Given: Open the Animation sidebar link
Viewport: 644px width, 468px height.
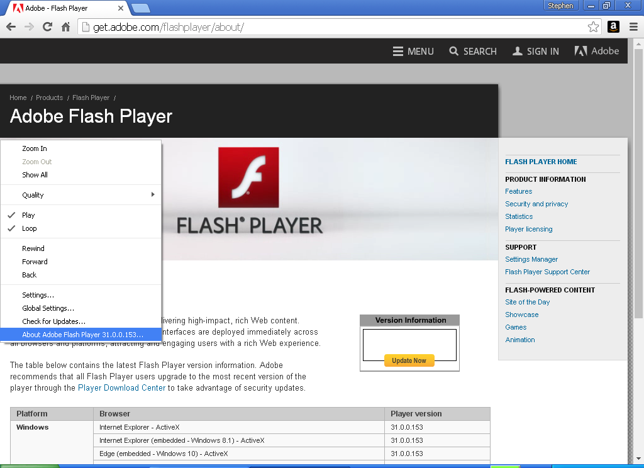Looking at the screenshot, I should (x=520, y=340).
